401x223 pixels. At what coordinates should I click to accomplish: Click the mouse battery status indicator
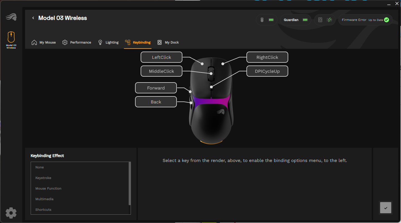(266, 20)
